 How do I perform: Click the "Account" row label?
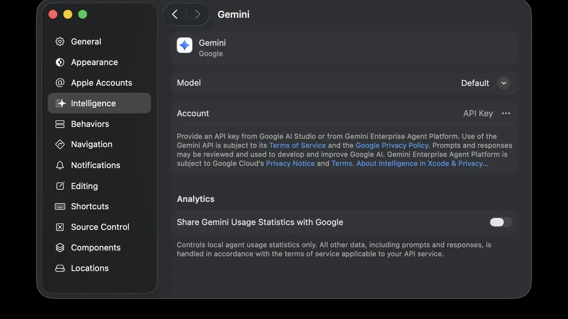tap(193, 113)
